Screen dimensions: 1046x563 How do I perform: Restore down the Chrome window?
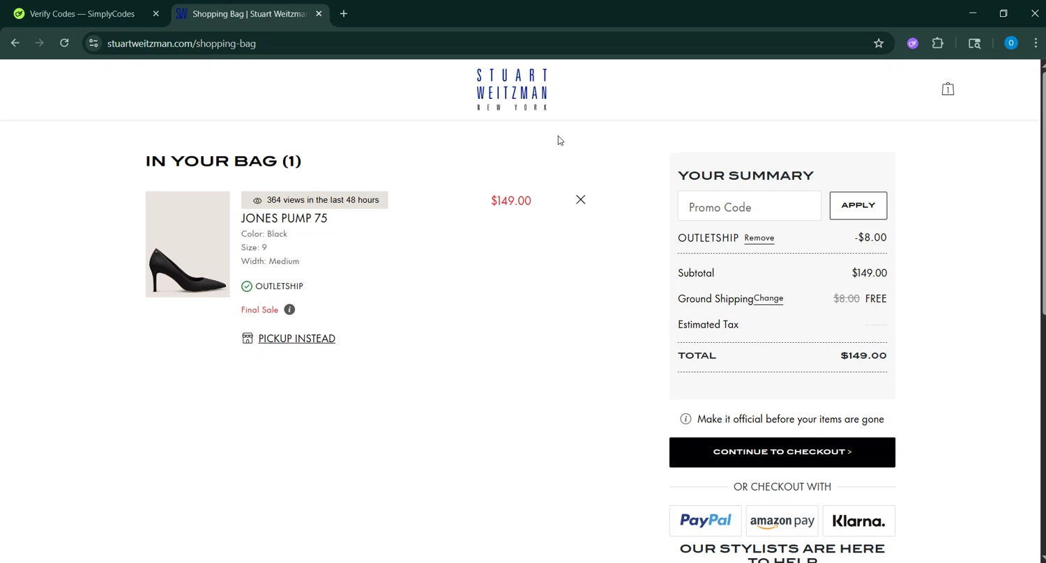(1003, 13)
